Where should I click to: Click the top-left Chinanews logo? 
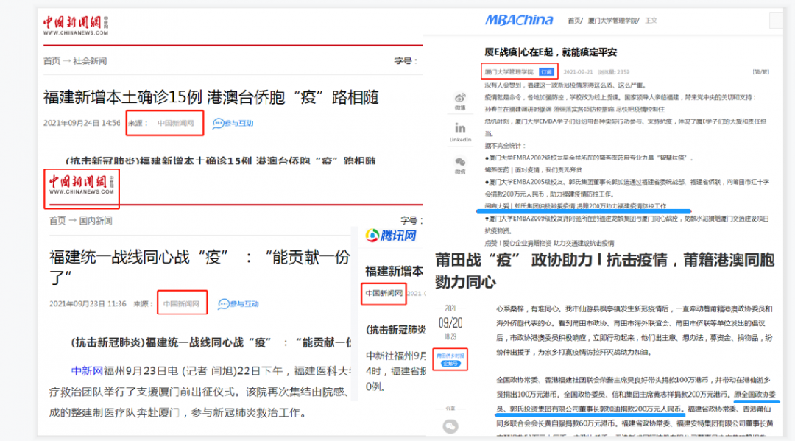pyautogui.click(x=75, y=26)
